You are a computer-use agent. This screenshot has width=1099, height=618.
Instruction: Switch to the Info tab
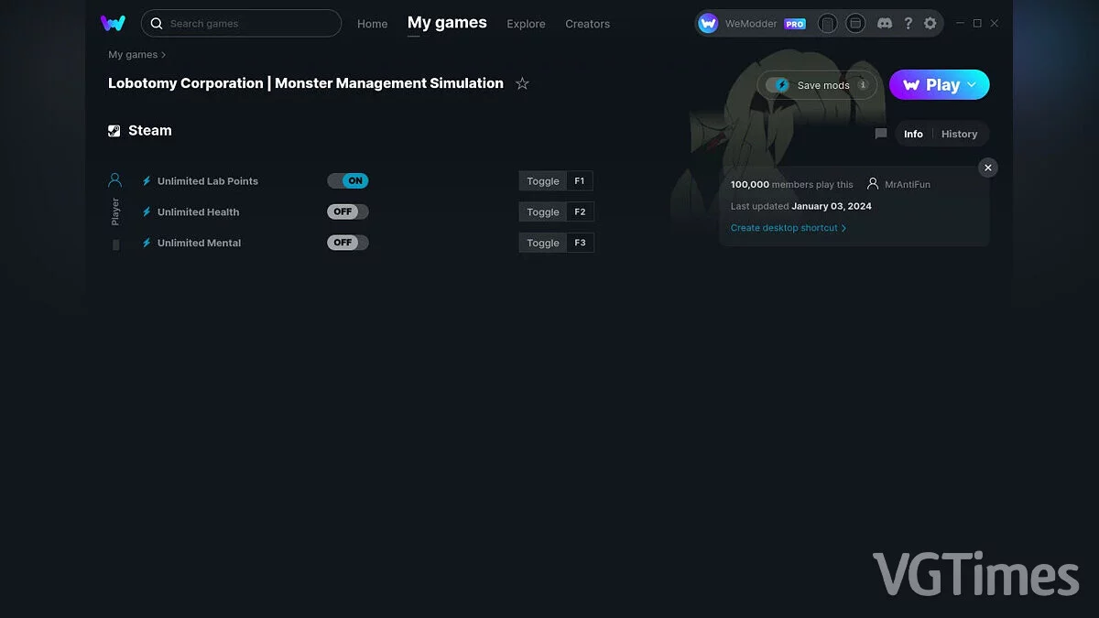[x=913, y=134]
